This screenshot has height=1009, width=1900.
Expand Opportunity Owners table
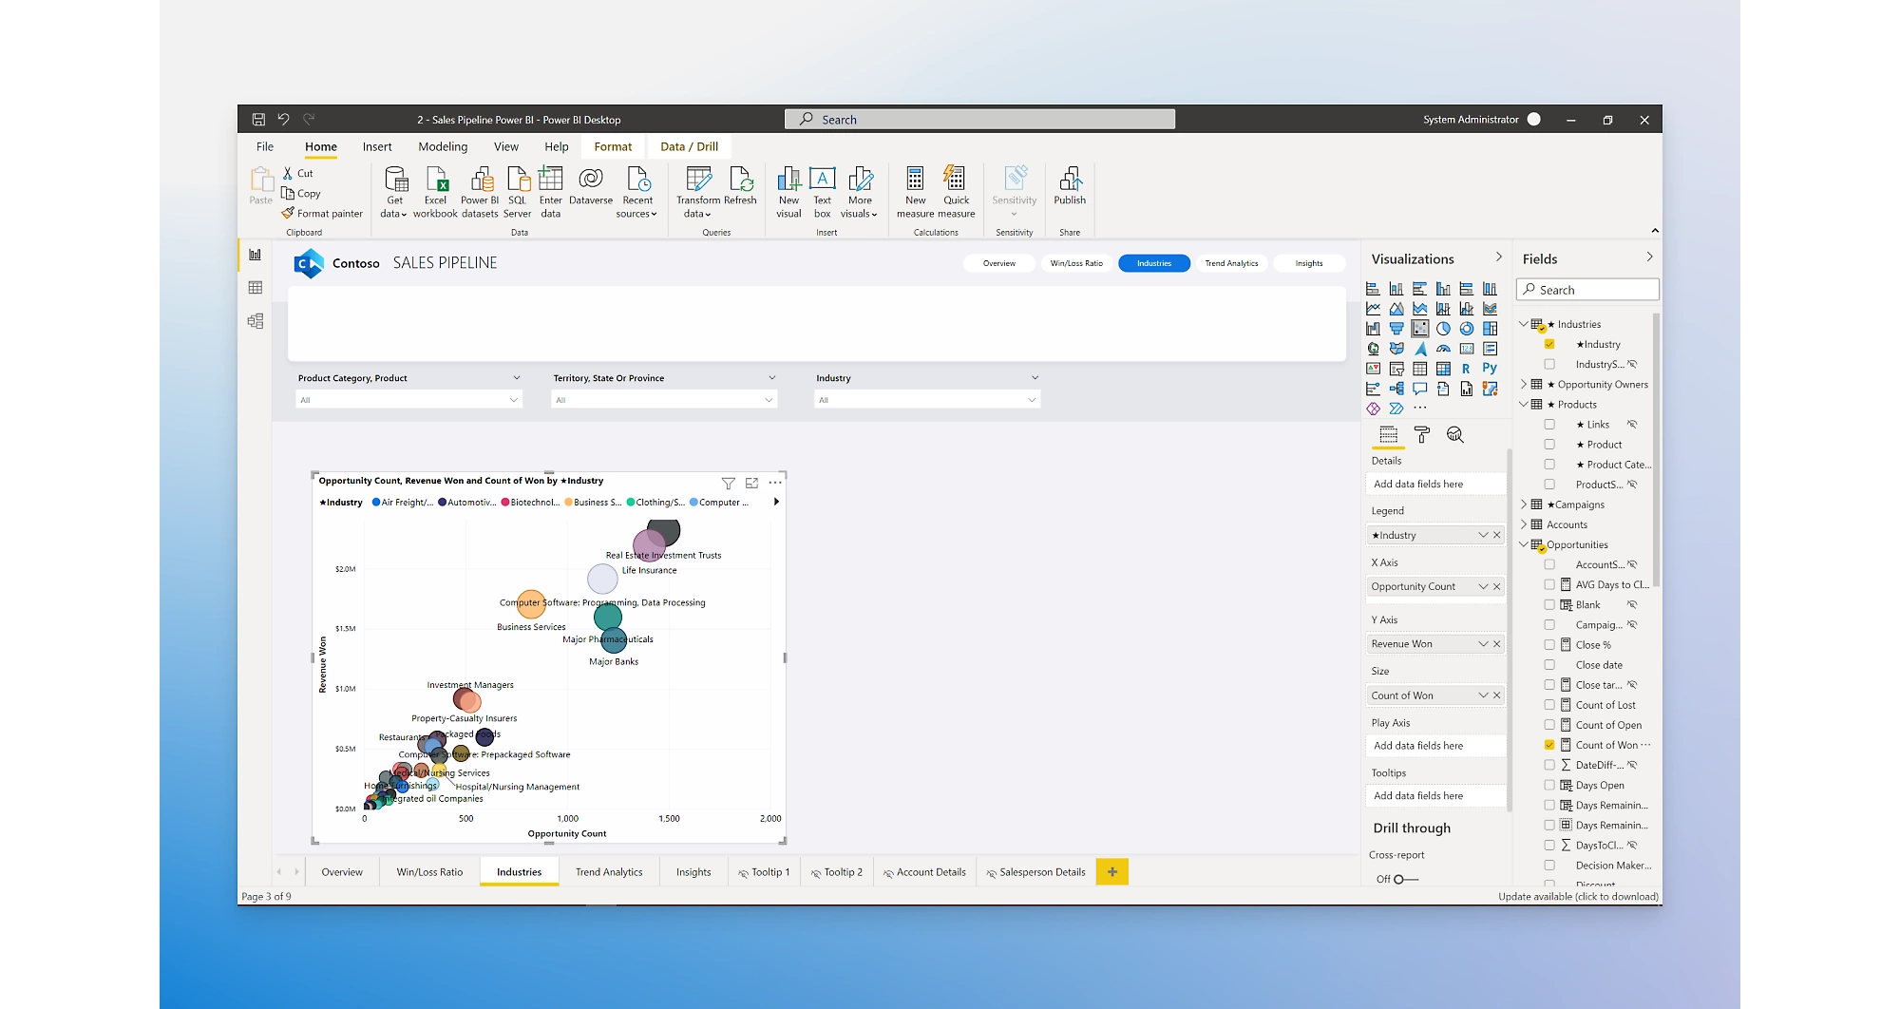pos(1524,385)
